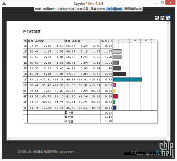Click Delta E value 0.55
177x161 pixels.
coord(108,85)
